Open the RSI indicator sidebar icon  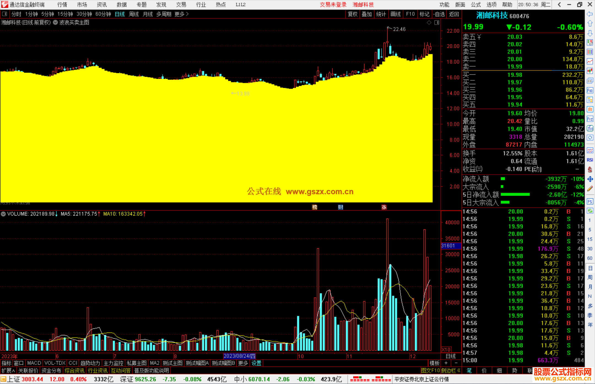pyautogui.click(x=590, y=160)
